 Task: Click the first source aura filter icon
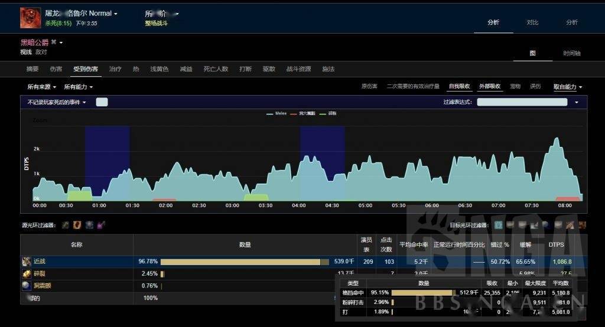pyautogui.click(x=66, y=225)
